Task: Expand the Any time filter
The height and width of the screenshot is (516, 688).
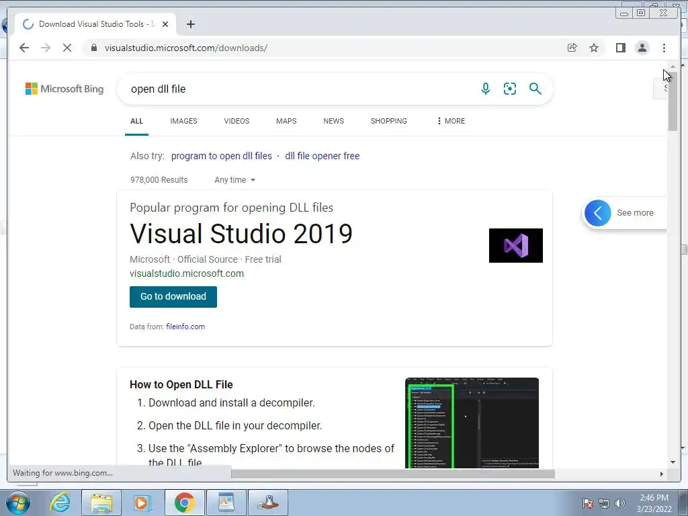Action: 234,180
